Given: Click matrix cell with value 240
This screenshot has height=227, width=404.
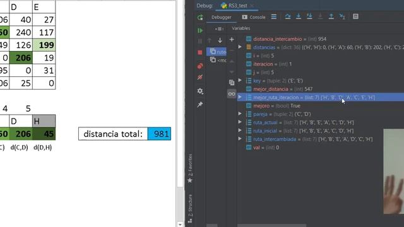Looking at the screenshot, I should pos(21,32).
